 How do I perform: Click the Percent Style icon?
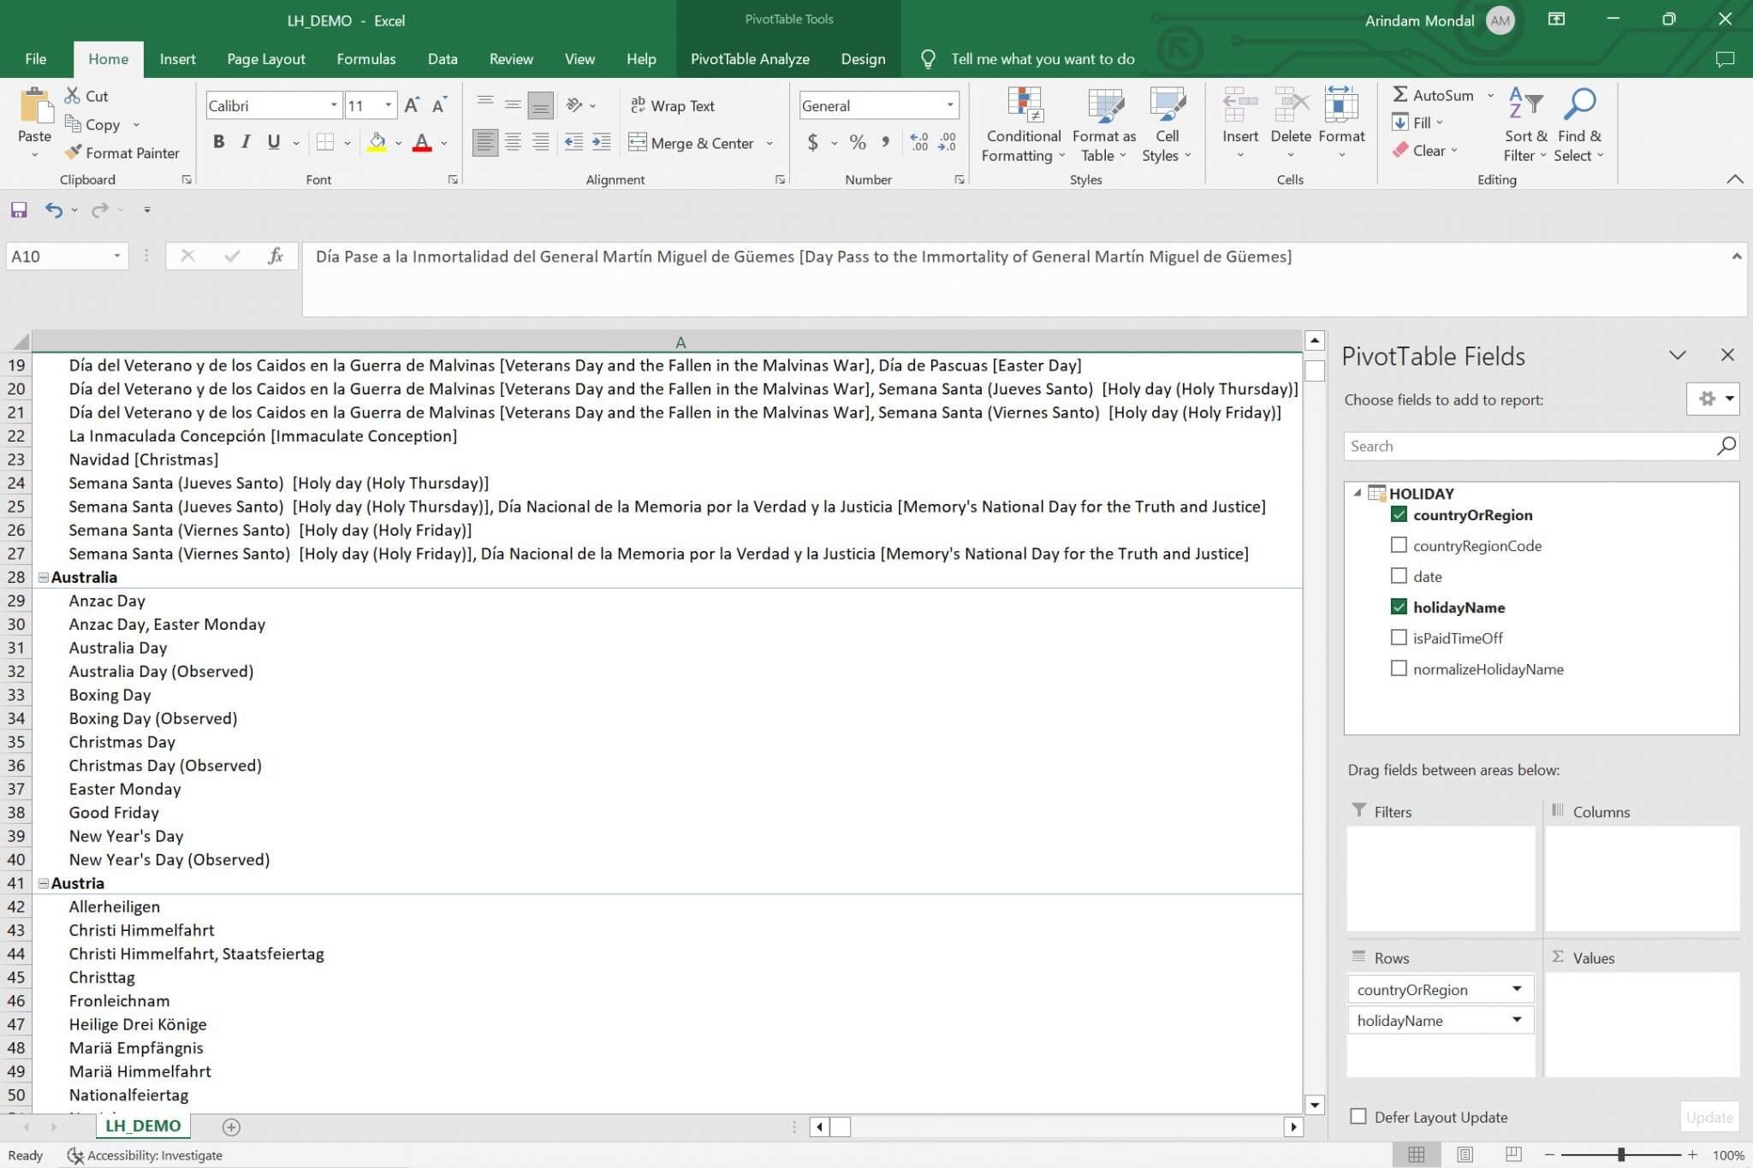pyautogui.click(x=858, y=142)
